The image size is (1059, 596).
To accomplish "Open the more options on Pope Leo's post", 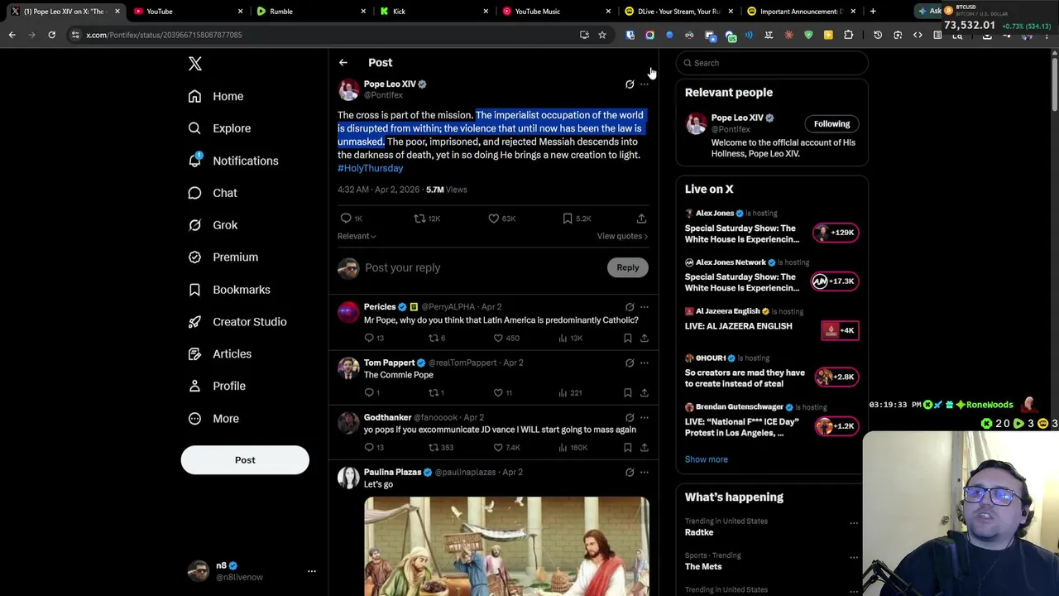I will pyautogui.click(x=645, y=84).
